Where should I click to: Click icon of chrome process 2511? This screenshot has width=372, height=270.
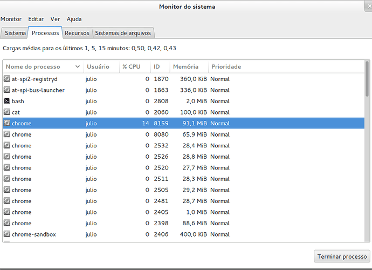click(x=7, y=179)
